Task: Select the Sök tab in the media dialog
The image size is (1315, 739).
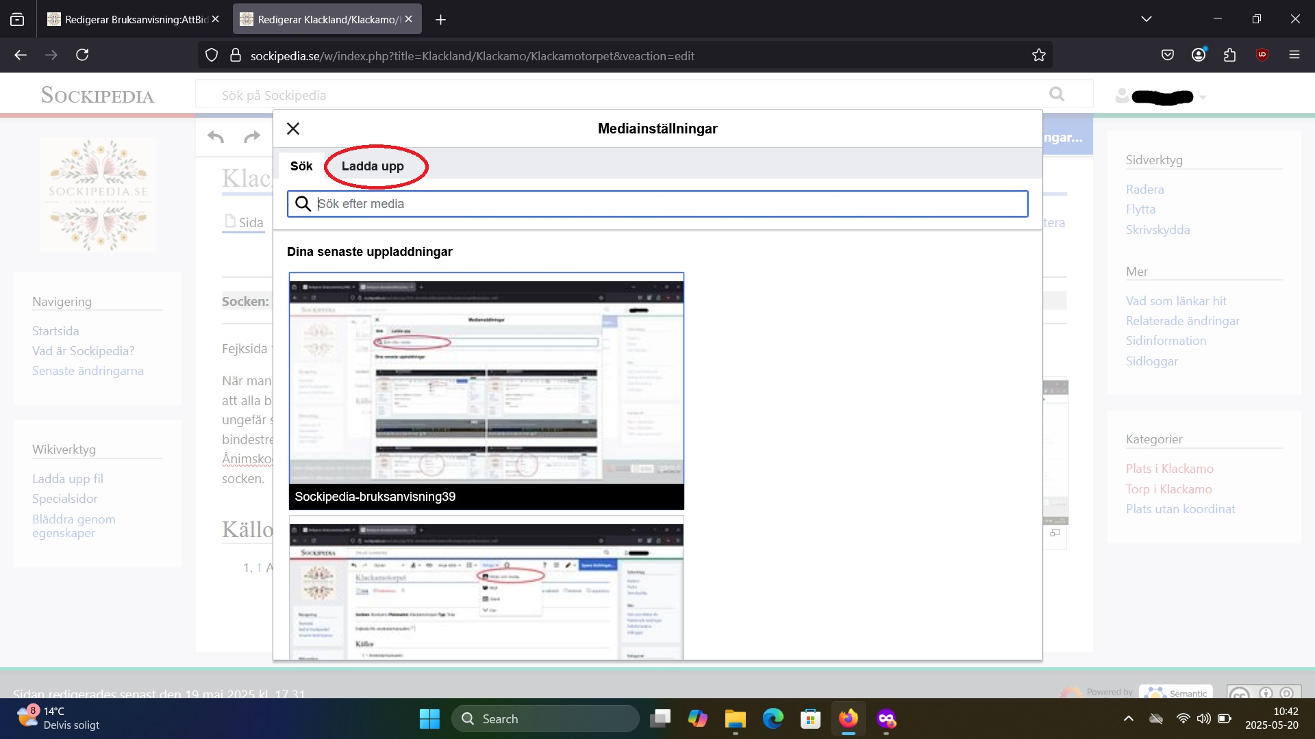Action: pyautogui.click(x=301, y=166)
